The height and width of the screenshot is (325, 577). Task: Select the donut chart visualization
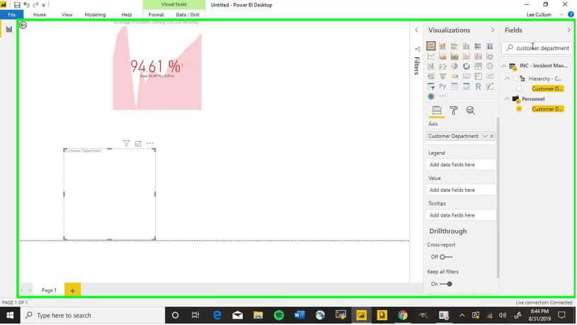click(x=466, y=67)
